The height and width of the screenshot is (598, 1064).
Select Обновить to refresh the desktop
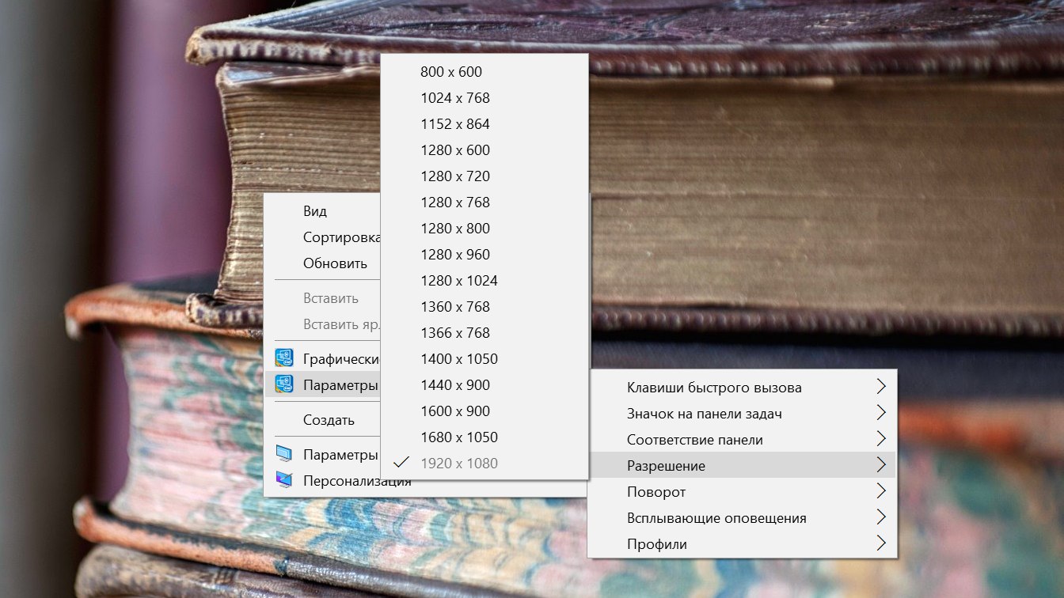tap(335, 263)
